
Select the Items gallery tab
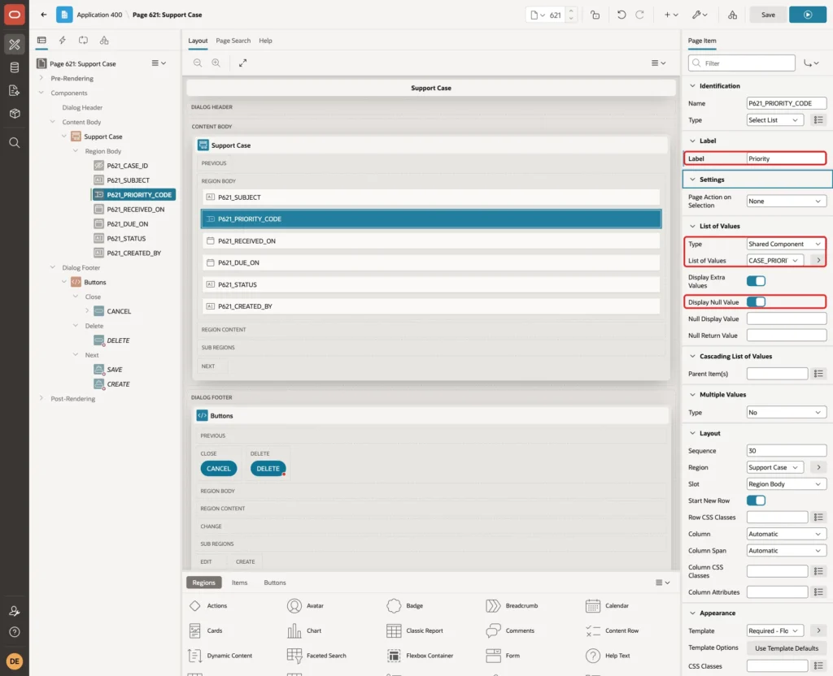(x=240, y=583)
